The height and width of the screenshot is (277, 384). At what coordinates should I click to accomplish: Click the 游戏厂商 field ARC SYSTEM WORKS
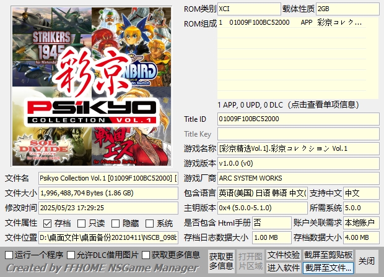coord(299,178)
